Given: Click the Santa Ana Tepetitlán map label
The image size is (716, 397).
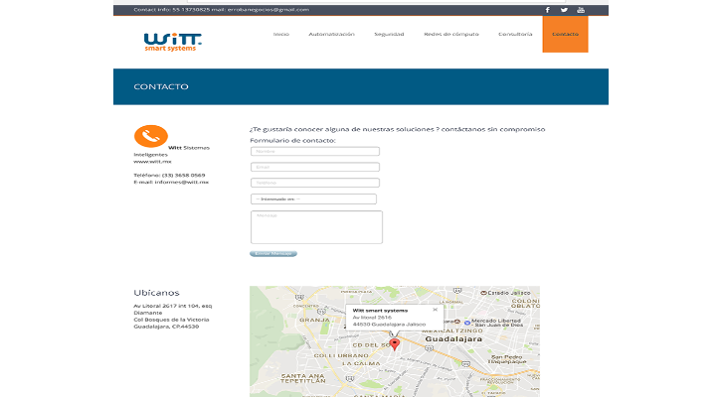Looking at the screenshot, I should click(x=303, y=378).
